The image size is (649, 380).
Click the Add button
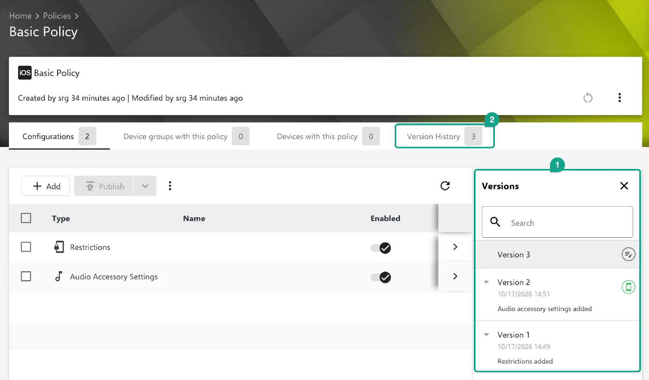point(45,186)
